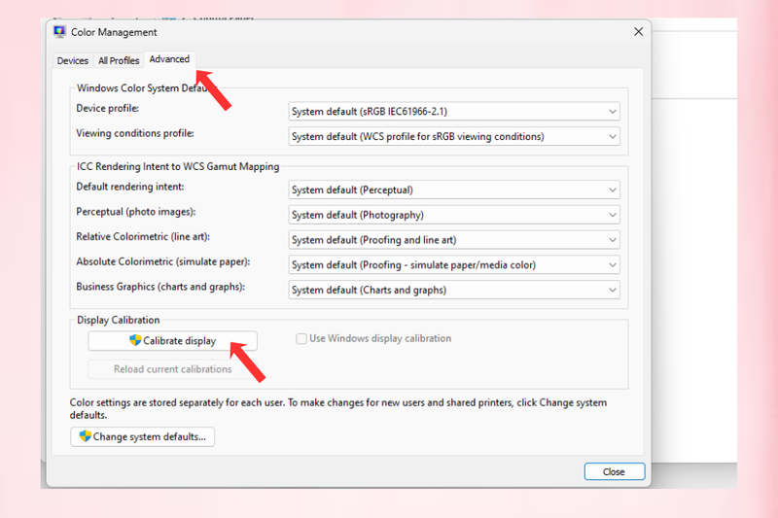Click the 'Business Graphics (charts and graphs):' label
This screenshot has height=518, width=778.
point(160,287)
